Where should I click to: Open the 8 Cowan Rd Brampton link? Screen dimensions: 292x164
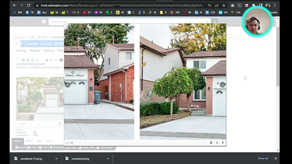pyautogui.click(x=31, y=64)
